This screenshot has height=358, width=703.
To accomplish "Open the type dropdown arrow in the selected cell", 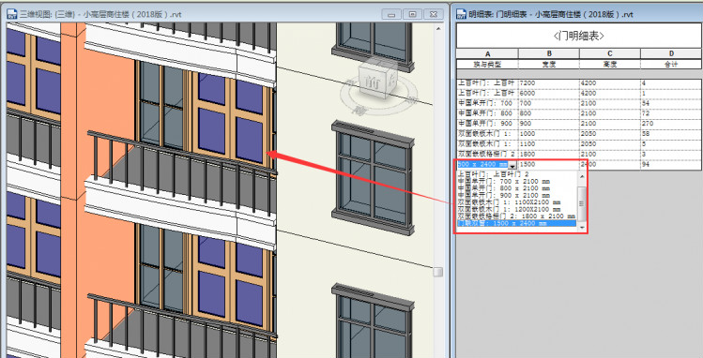I will pos(512,165).
